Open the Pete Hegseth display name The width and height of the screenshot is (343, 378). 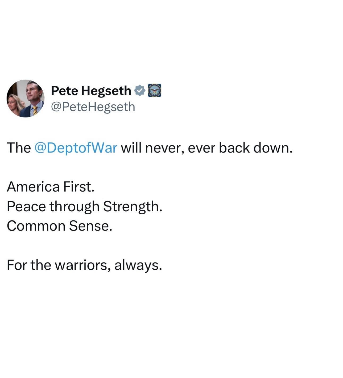pos(91,91)
